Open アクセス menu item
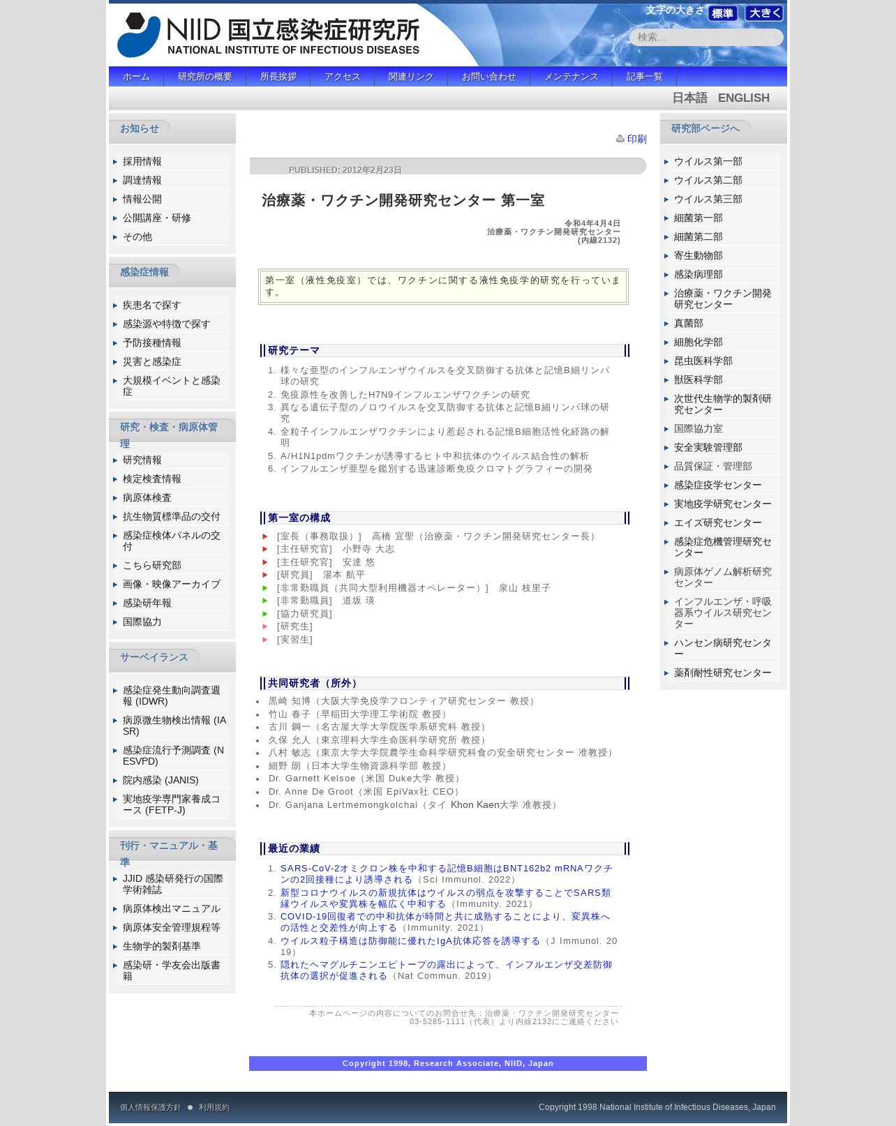The height and width of the screenshot is (1126, 896). [x=343, y=77]
